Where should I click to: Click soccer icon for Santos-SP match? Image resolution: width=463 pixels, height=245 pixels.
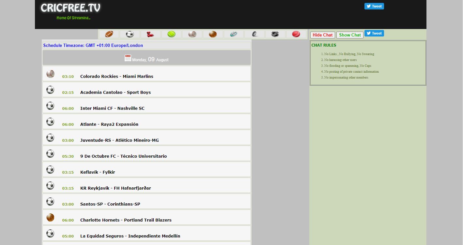point(50,201)
